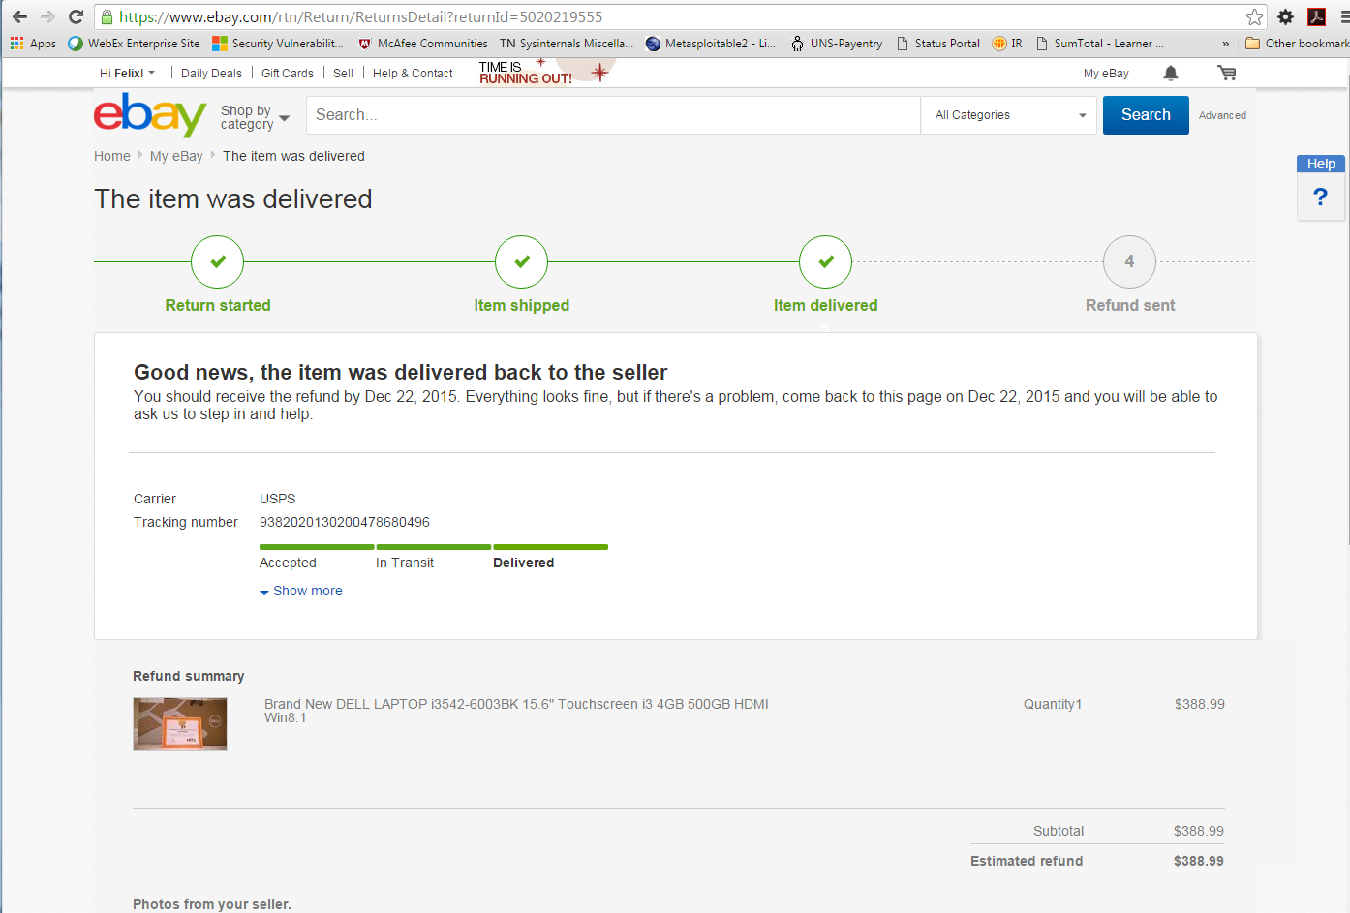The width and height of the screenshot is (1350, 913).
Task: Open the Apps grid in the bookmarks bar
Action: pos(33,44)
